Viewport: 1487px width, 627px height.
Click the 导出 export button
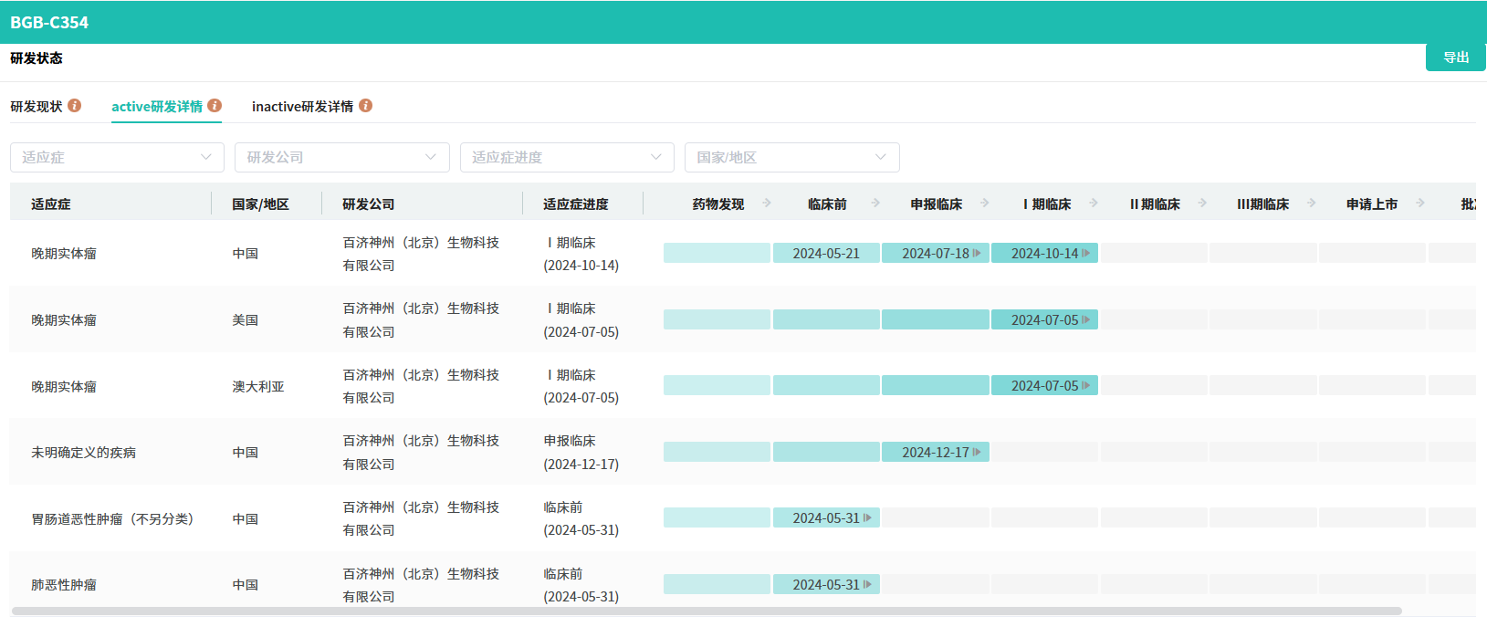pos(1455,57)
